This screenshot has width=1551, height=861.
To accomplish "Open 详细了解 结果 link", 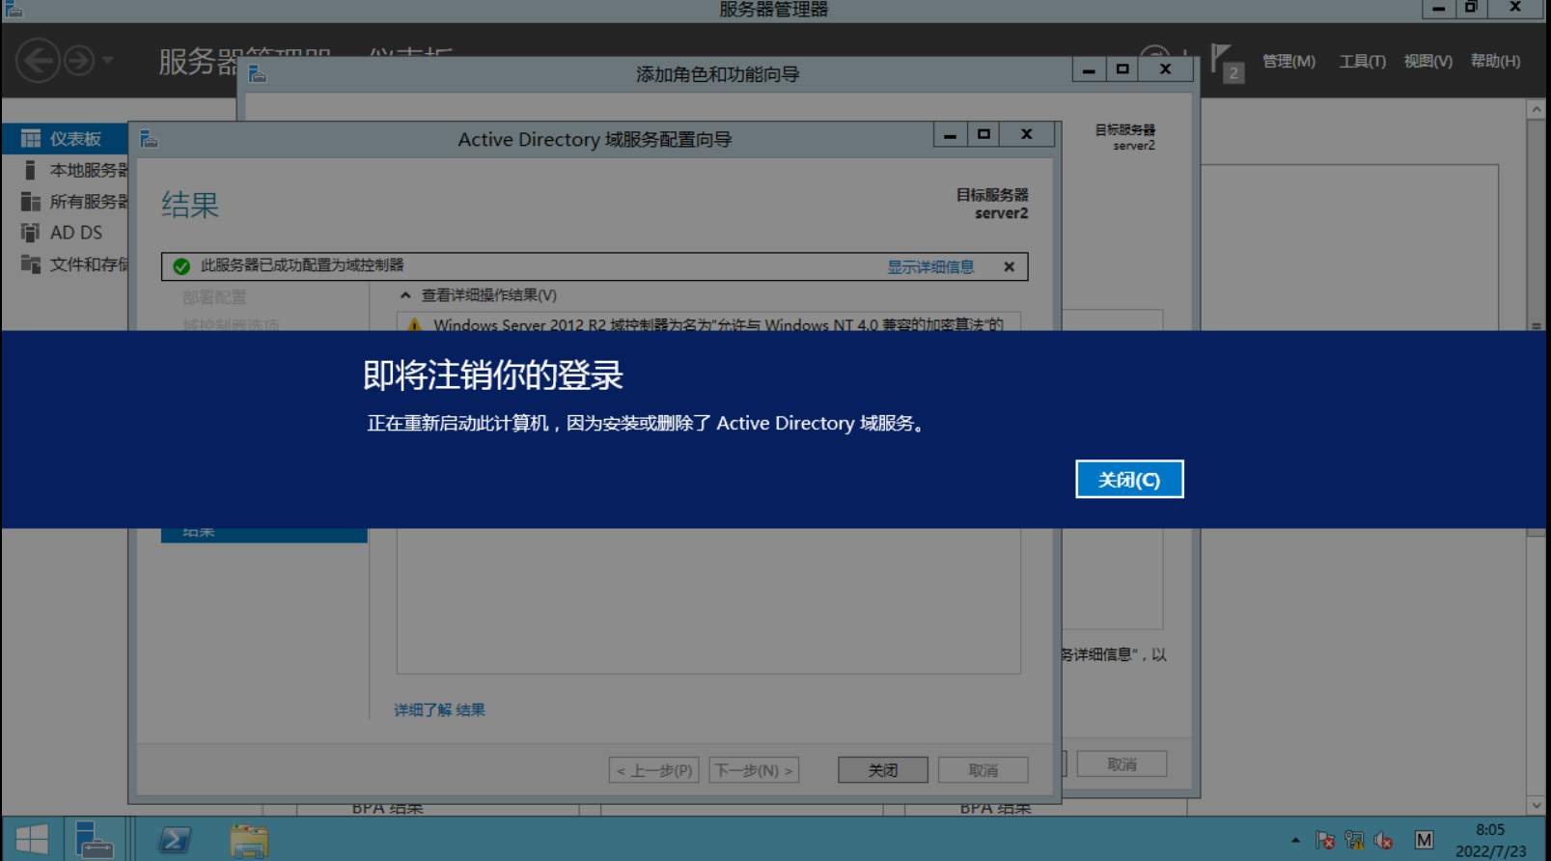I will (439, 710).
